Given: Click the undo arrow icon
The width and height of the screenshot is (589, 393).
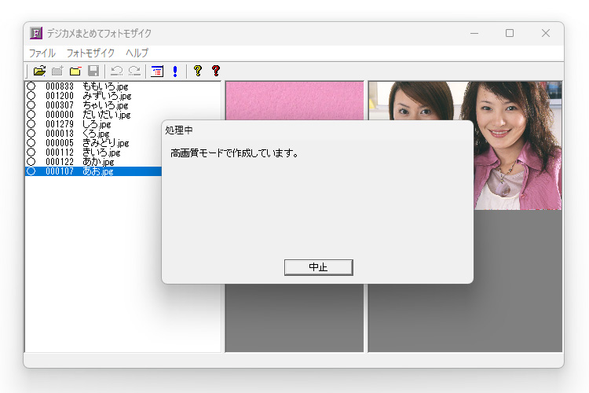Looking at the screenshot, I should [116, 72].
